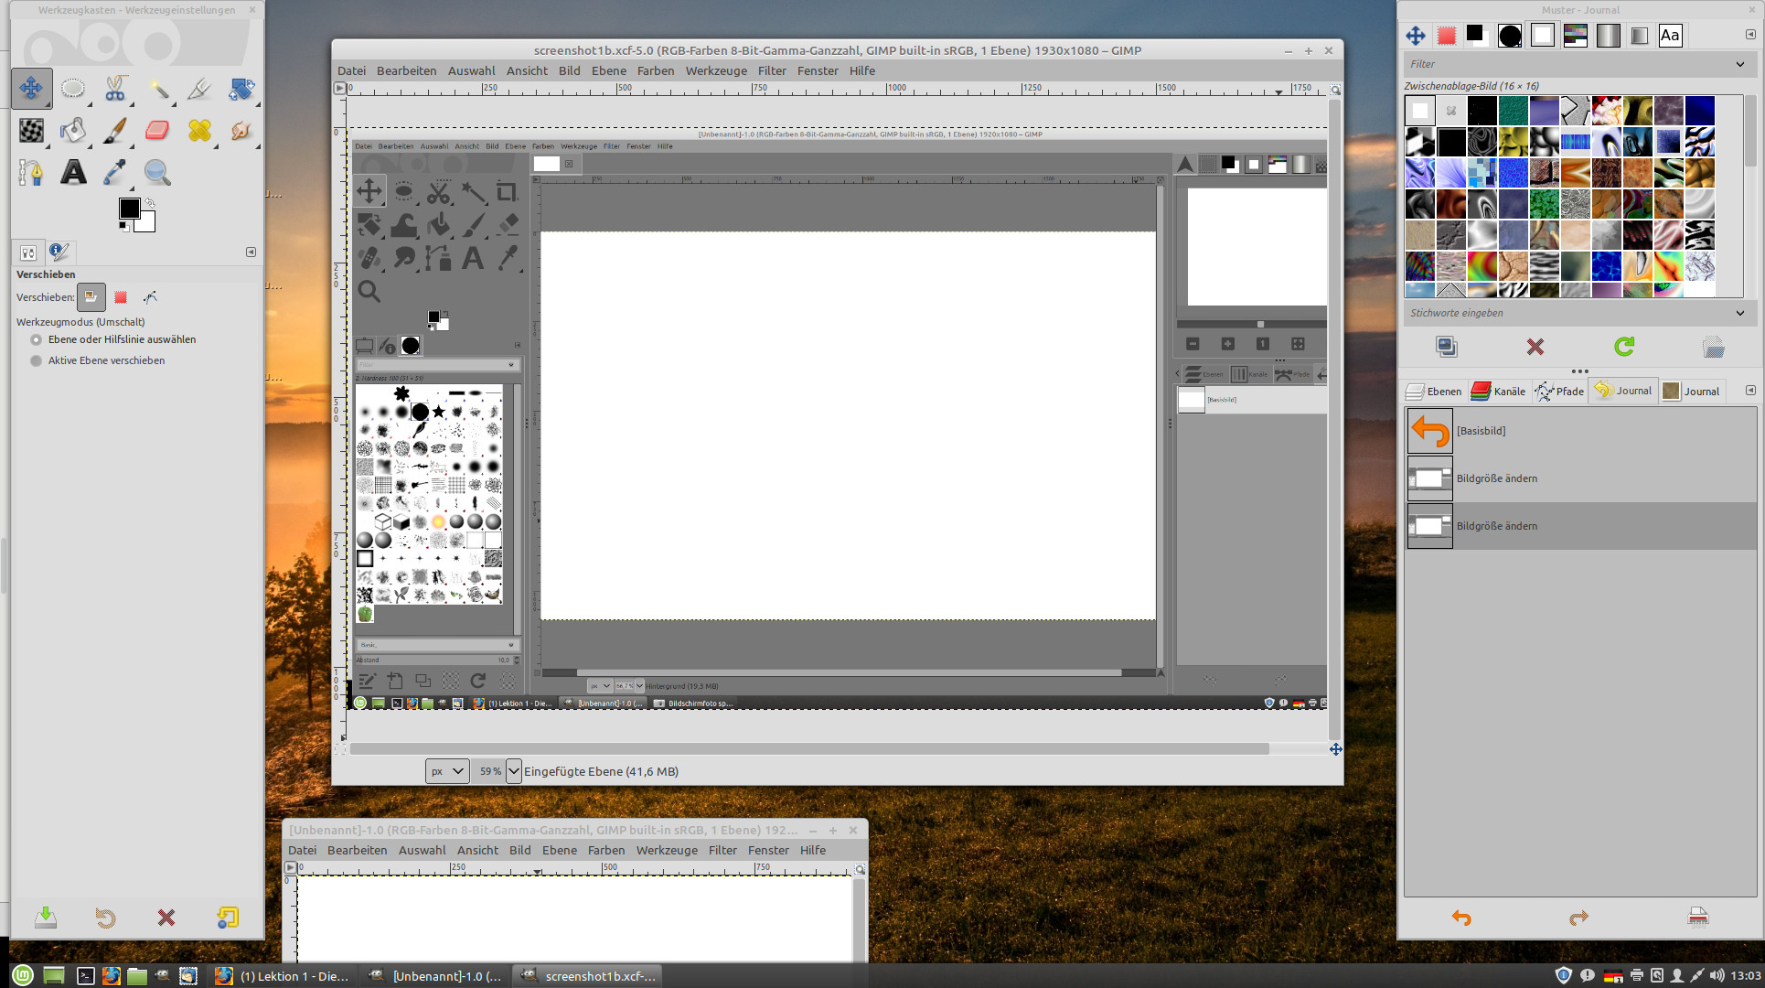Select 'Aktive Ebene verschieben' radio button
Screen dimensions: 1765x988
click(x=37, y=360)
